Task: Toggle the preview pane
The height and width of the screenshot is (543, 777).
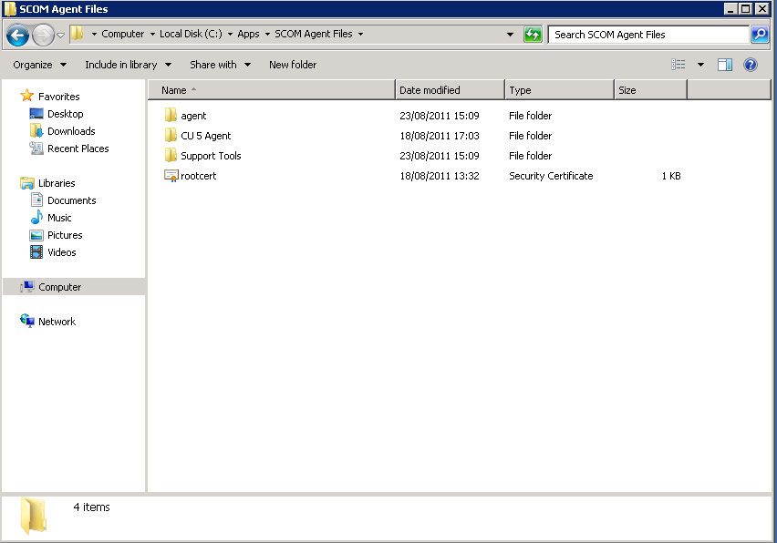Action: point(724,65)
